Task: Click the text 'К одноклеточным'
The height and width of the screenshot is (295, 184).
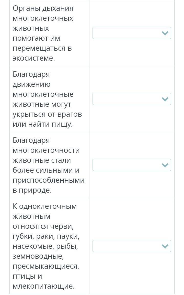Action: 45,206
